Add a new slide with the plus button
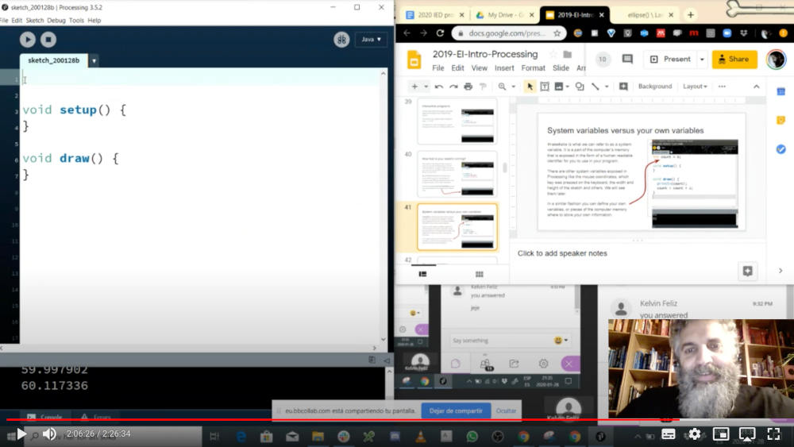Viewport: 794px width, 447px height. [414, 87]
